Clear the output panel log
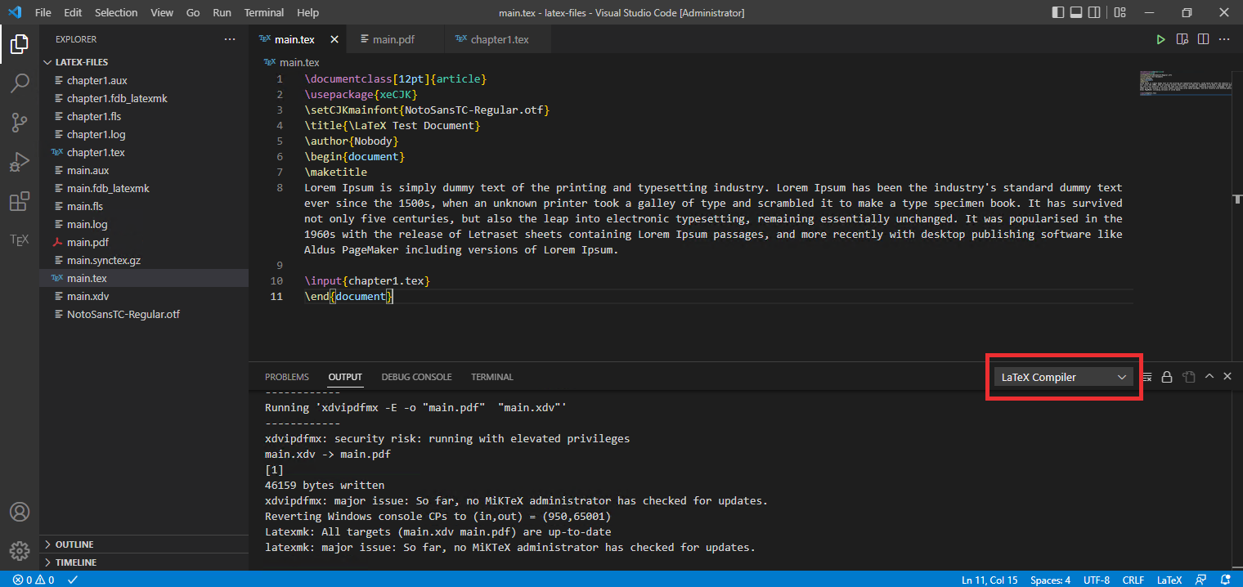 [x=1147, y=377]
